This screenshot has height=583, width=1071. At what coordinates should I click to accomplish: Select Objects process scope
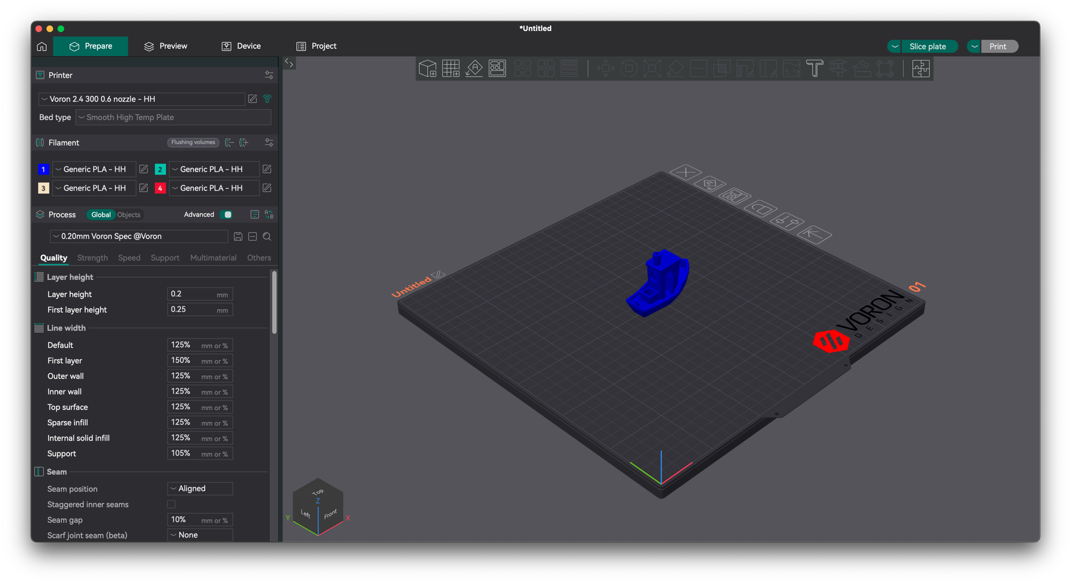129,215
